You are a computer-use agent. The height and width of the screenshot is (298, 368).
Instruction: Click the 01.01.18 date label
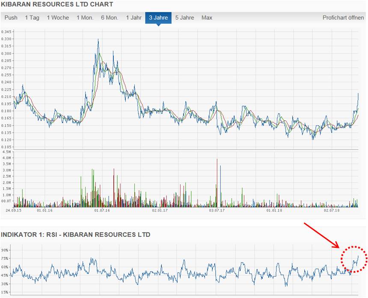[x=274, y=210]
